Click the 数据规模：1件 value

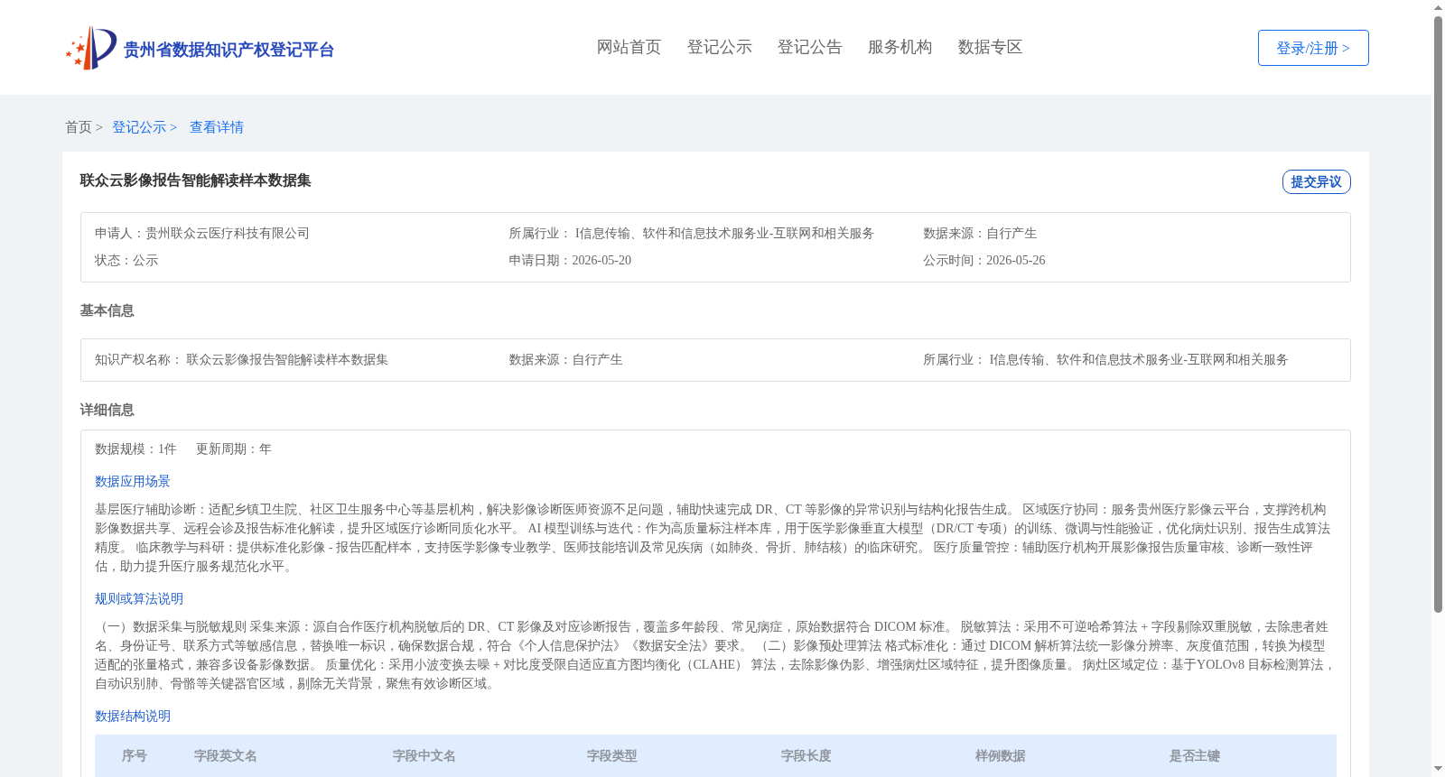click(135, 449)
